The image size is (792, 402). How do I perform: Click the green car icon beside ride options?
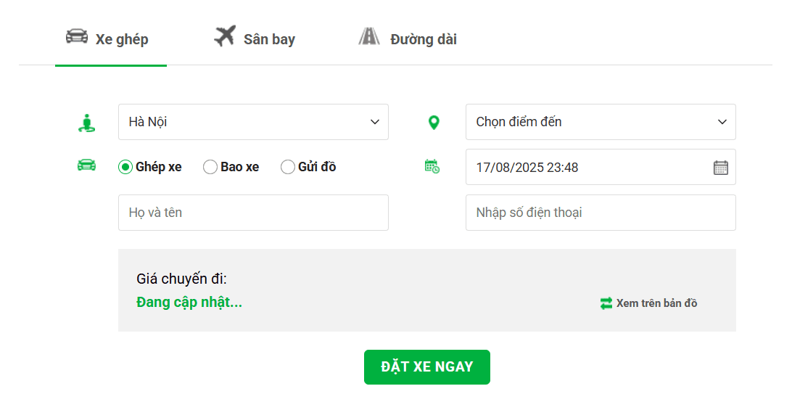[x=86, y=165]
